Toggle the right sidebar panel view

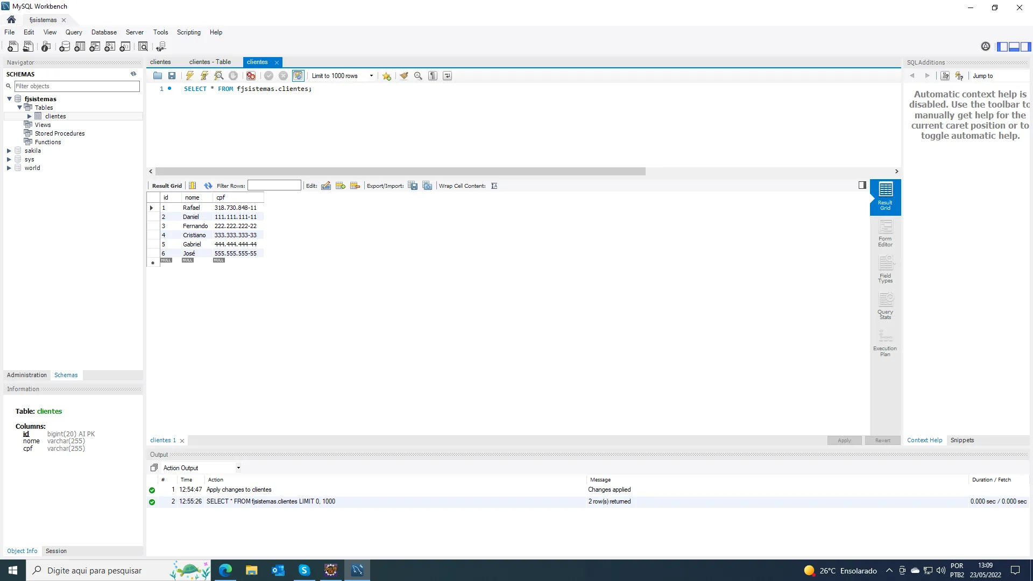pos(1026,47)
